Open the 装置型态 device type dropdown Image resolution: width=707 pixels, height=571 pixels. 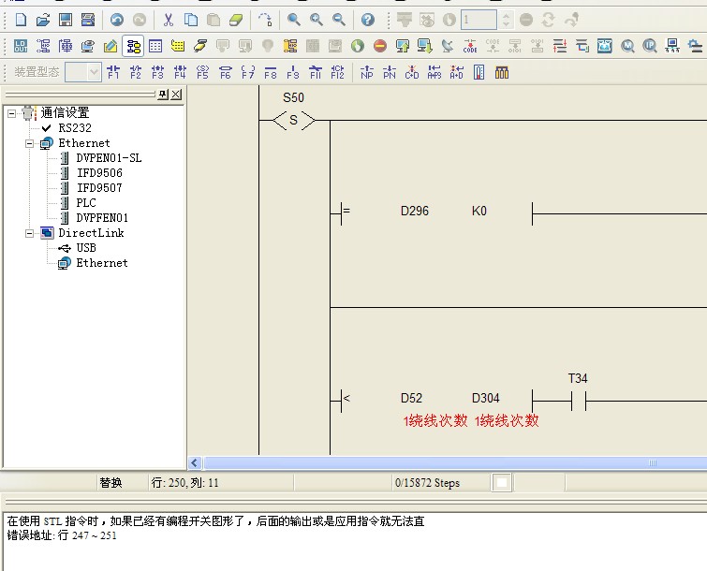click(x=95, y=72)
